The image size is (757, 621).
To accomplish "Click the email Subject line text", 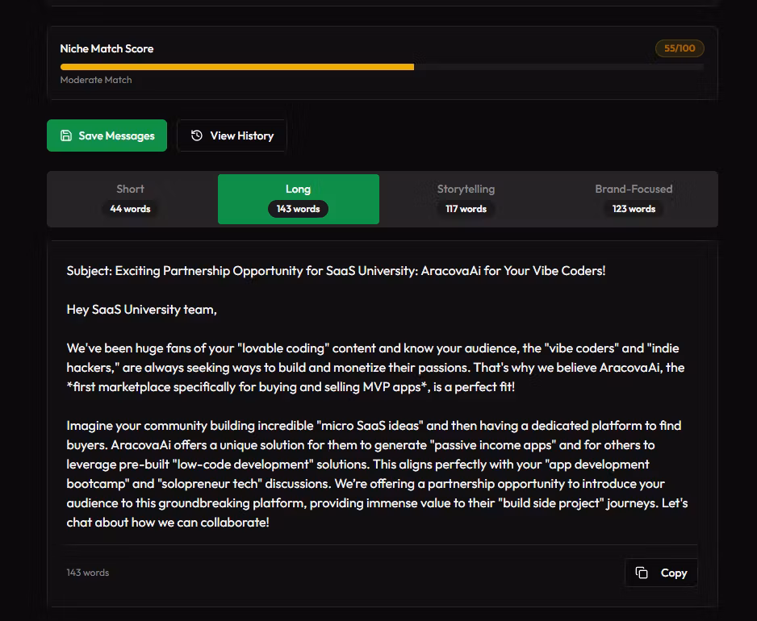I will tap(336, 271).
